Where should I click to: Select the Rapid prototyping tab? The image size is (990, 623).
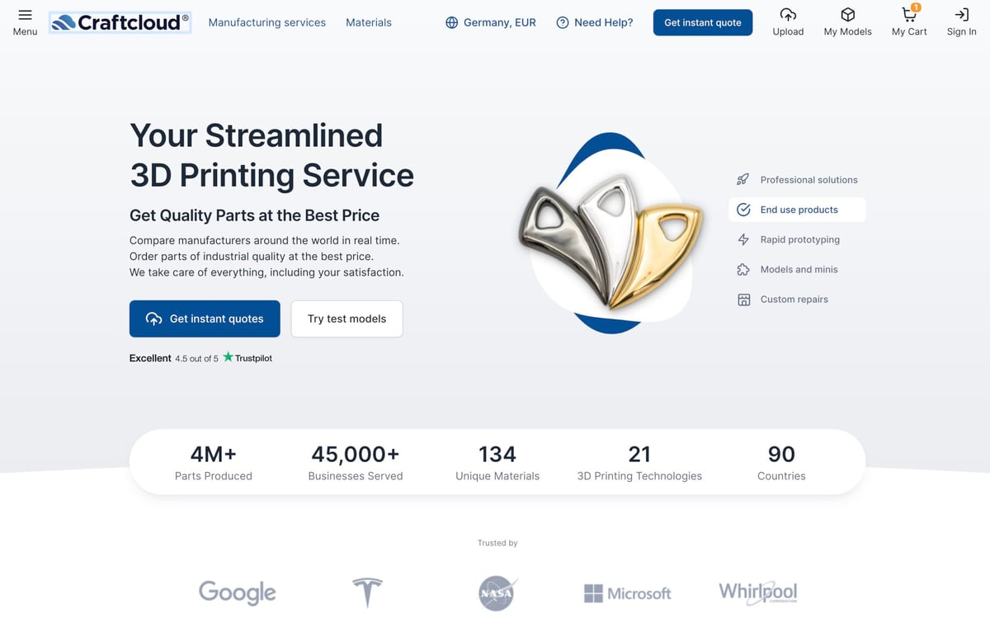click(x=797, y=239)
